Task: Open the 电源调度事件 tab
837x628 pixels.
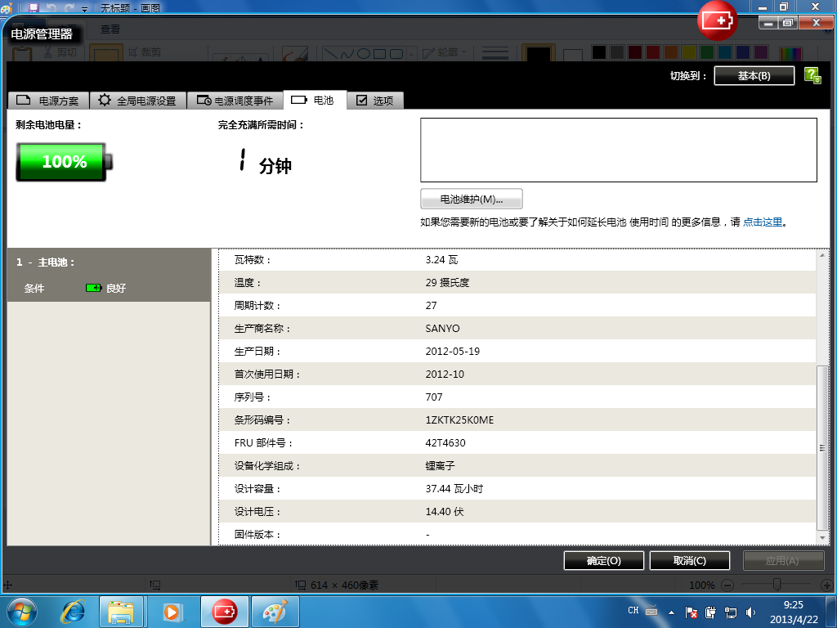Action: [235, 101]
